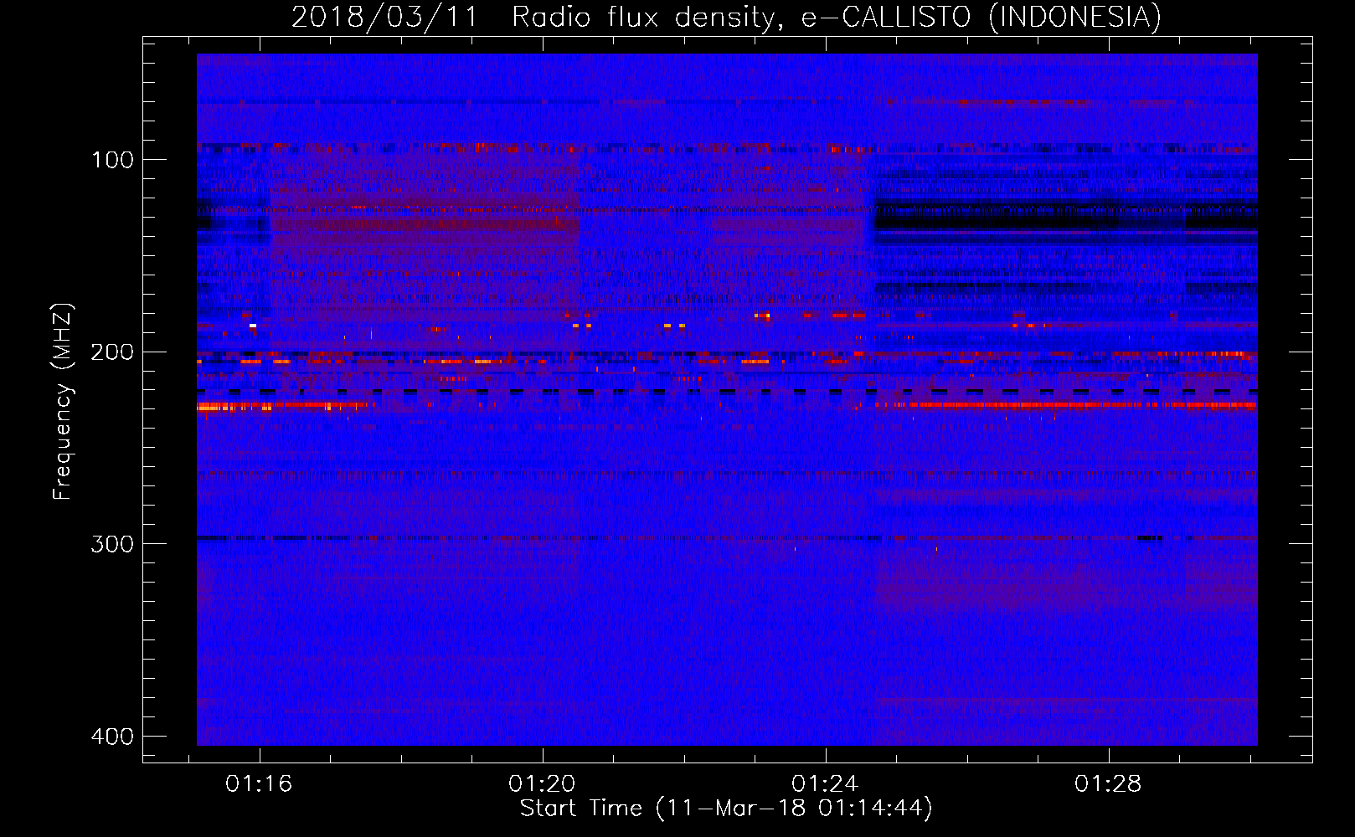The width and height of the screenshot is (1355, 837).
Task: Click the 'Start Time (11-Mar-18 01:14:44)' label
Action: (726, 809)
